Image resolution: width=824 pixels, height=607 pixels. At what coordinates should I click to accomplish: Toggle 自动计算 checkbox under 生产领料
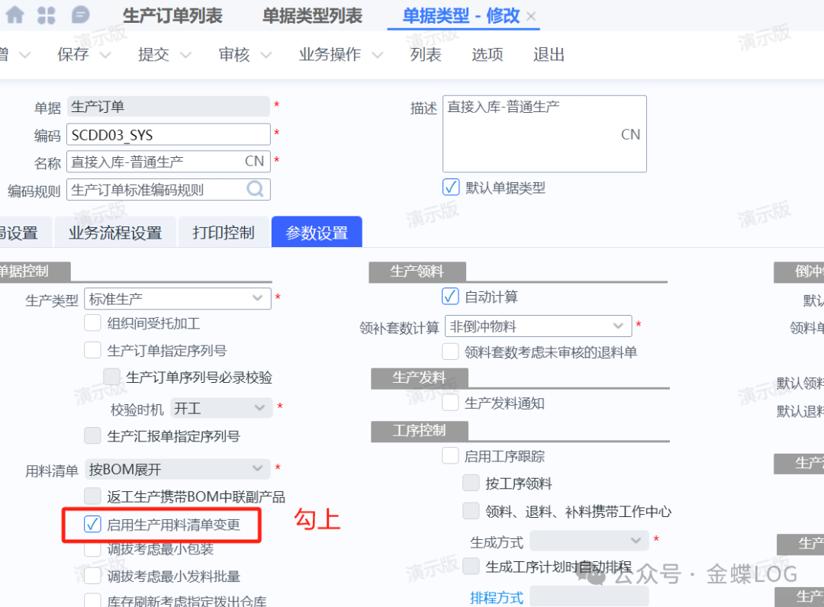coord(450,297)
